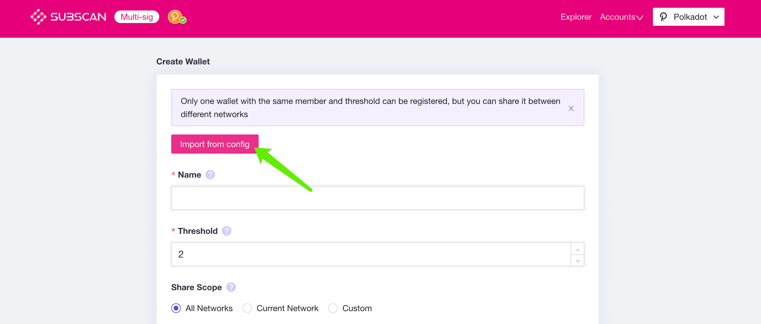Focus the Threshold number field
Viewport: 761px width, 324px height.
click(x=371, y=254)
